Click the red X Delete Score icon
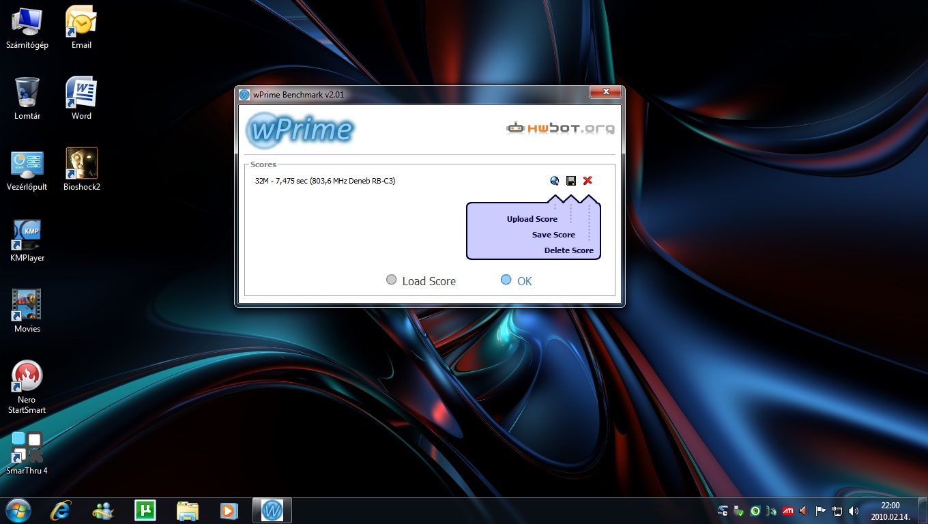The height and width of the screenshot is (524, 928). pyautogui.click(x=588, y=181)
